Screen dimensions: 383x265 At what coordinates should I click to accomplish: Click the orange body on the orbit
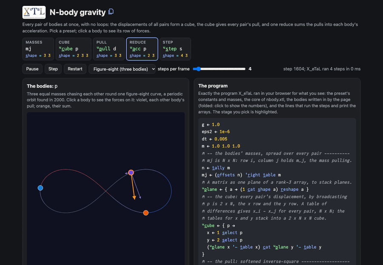tap(146, 213)
